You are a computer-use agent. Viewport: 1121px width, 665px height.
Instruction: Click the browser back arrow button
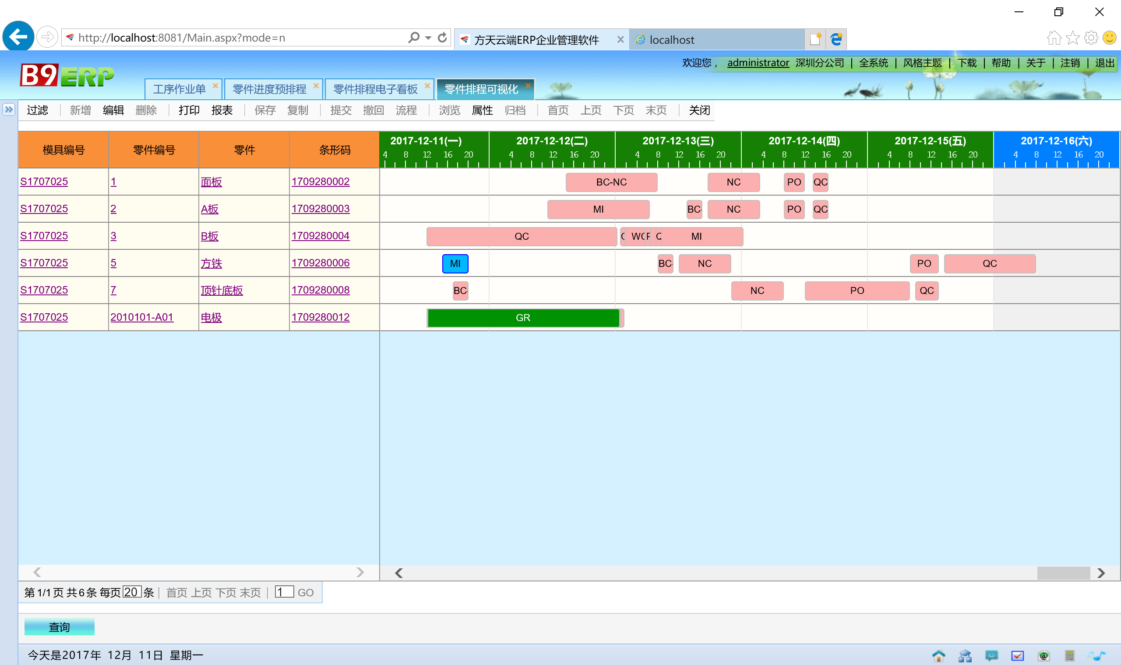pos(18,37)
